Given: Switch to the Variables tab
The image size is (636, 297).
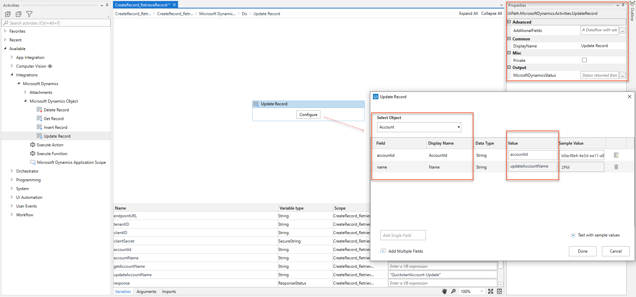Looking at the screenshot, I should tap(123, 292).
